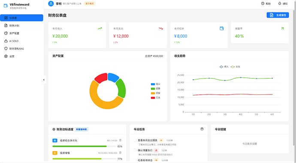Click the 财务仪表盘 page heading
This screenshot has width=296, height=163.
57,15
